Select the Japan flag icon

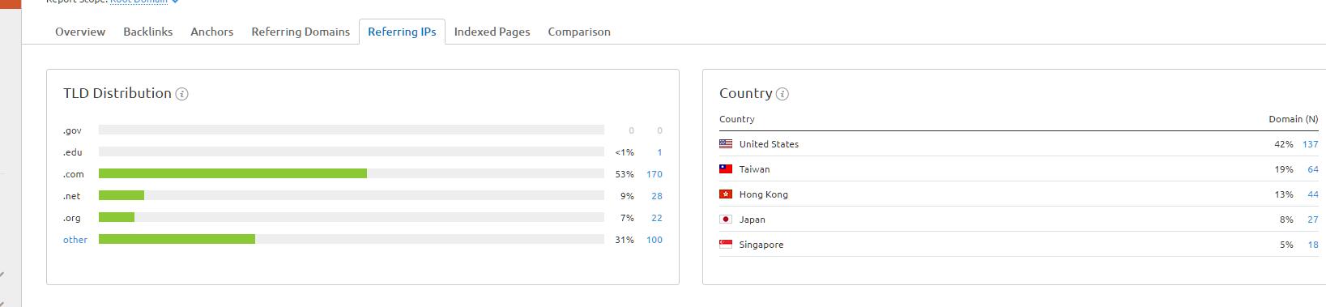tap(726, 220)
